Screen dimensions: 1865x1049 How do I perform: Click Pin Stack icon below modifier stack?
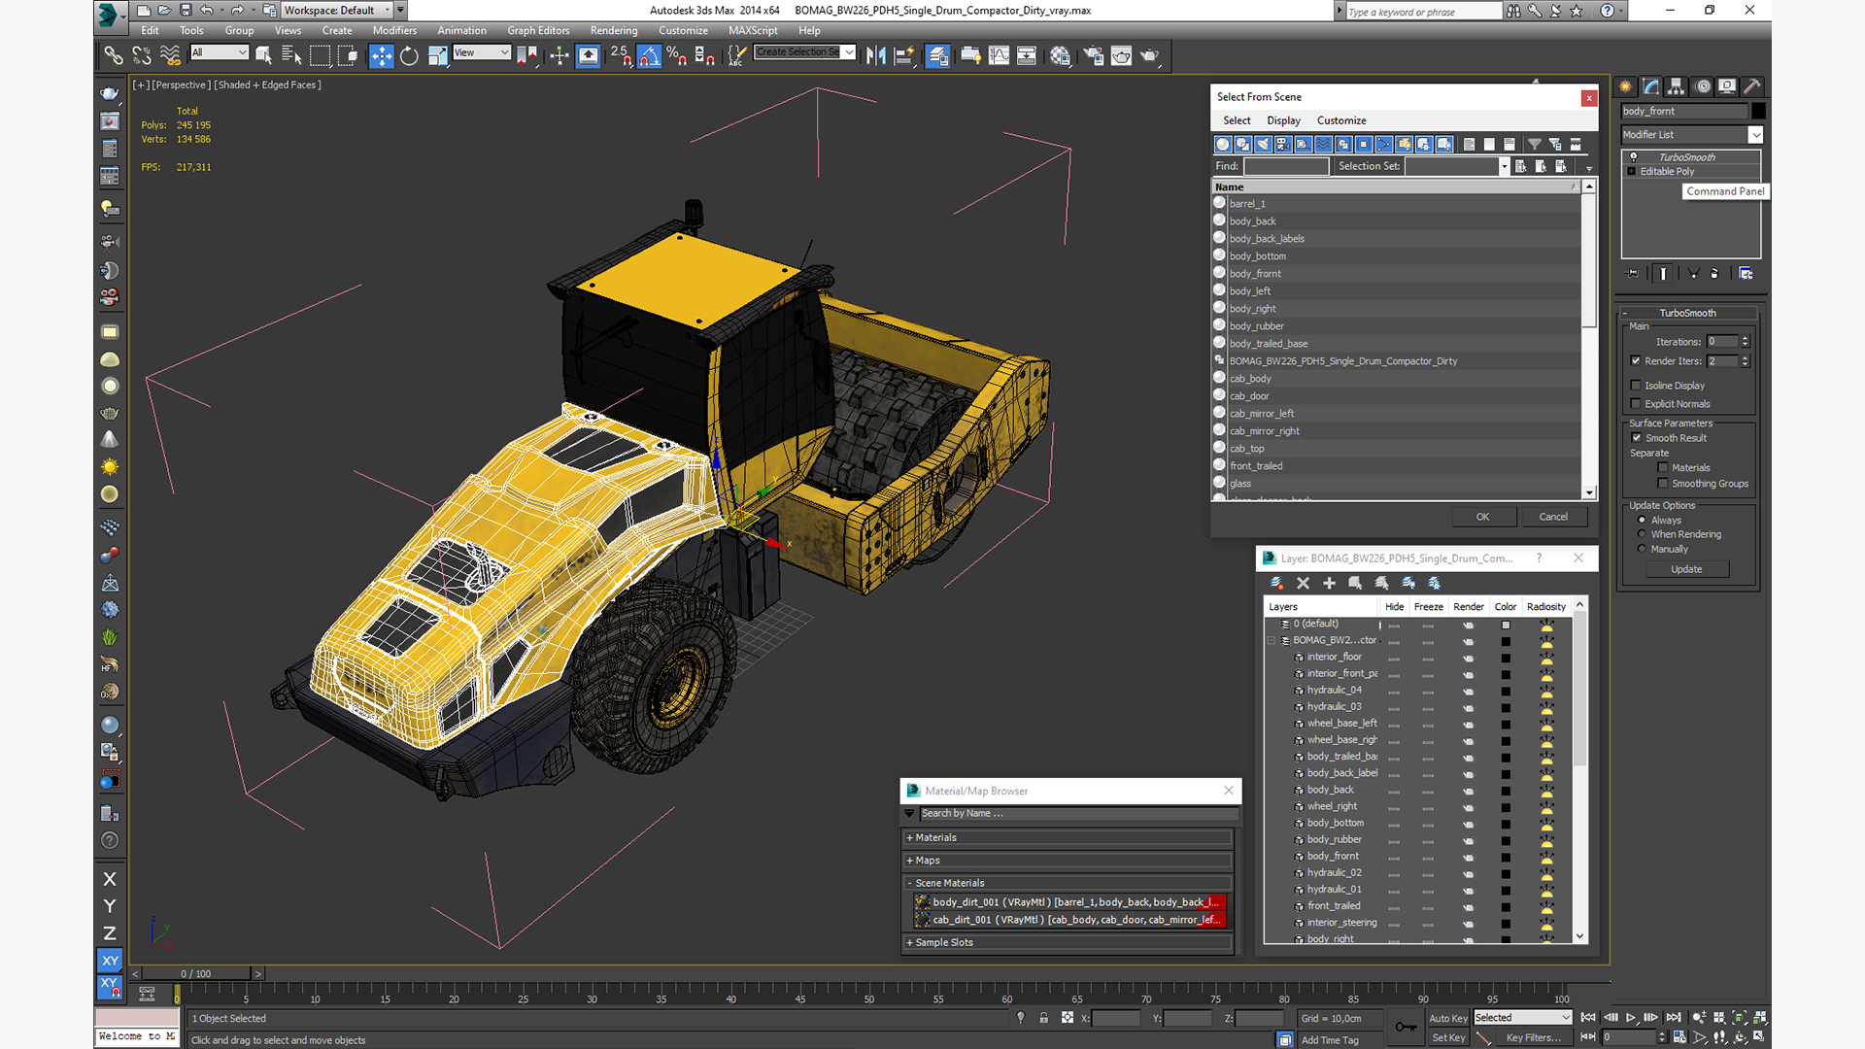(x=1632, y=274)
